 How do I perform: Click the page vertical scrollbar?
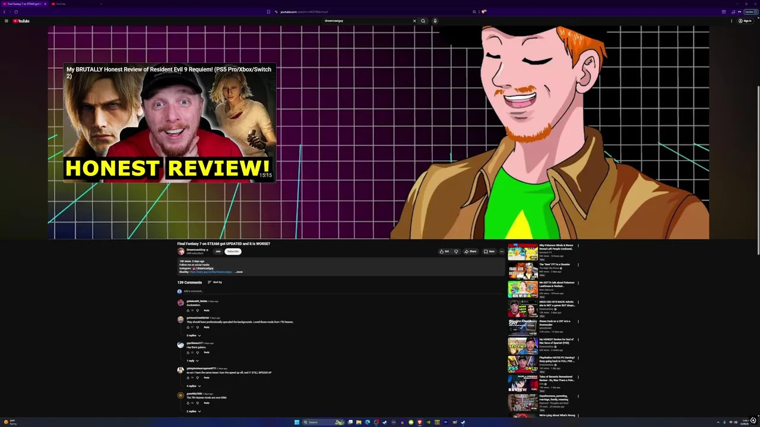[x=758, y=172]
